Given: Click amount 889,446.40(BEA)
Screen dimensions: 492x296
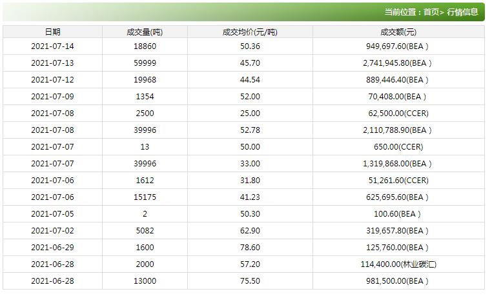Looking at the screenshot, I should 397,80.
